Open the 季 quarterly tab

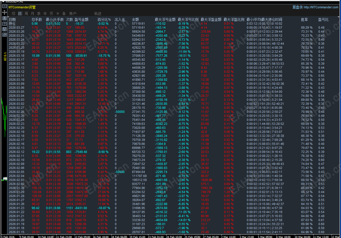[39, 13]
